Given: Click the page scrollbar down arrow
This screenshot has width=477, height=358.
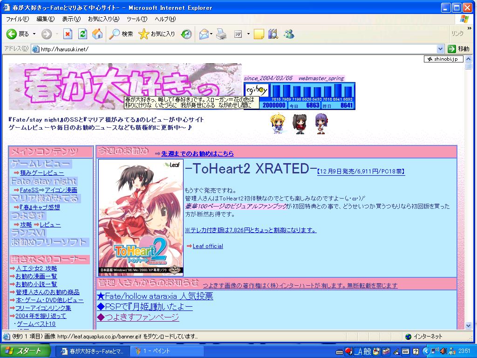Looking at the screenshot, I should click(x=468, y=325).
